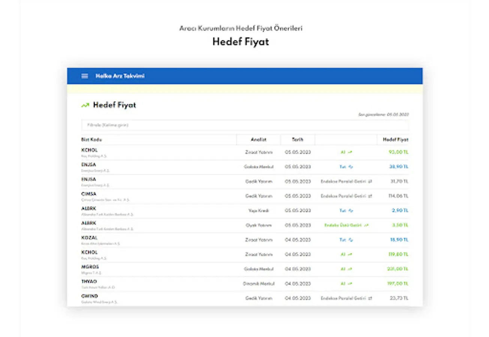The image size is (489, 337).
Task: Click the trend icon in the 3,50 TL row
Action: pyautogui.click(x=366, y=225)
